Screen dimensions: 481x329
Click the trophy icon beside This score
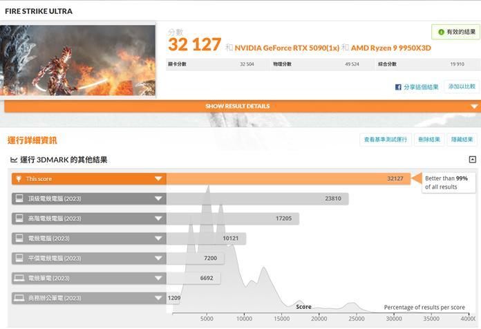[19, 179]
